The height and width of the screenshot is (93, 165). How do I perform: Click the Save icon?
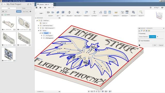tap(45, 7)
